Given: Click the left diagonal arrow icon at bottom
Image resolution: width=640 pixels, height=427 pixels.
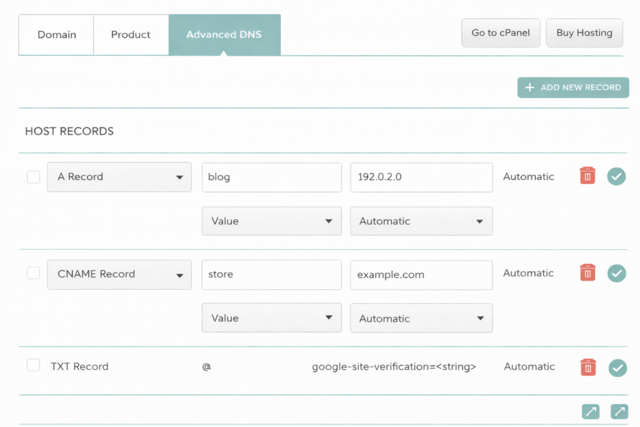Looking at the screenshot, I should 591,411.
